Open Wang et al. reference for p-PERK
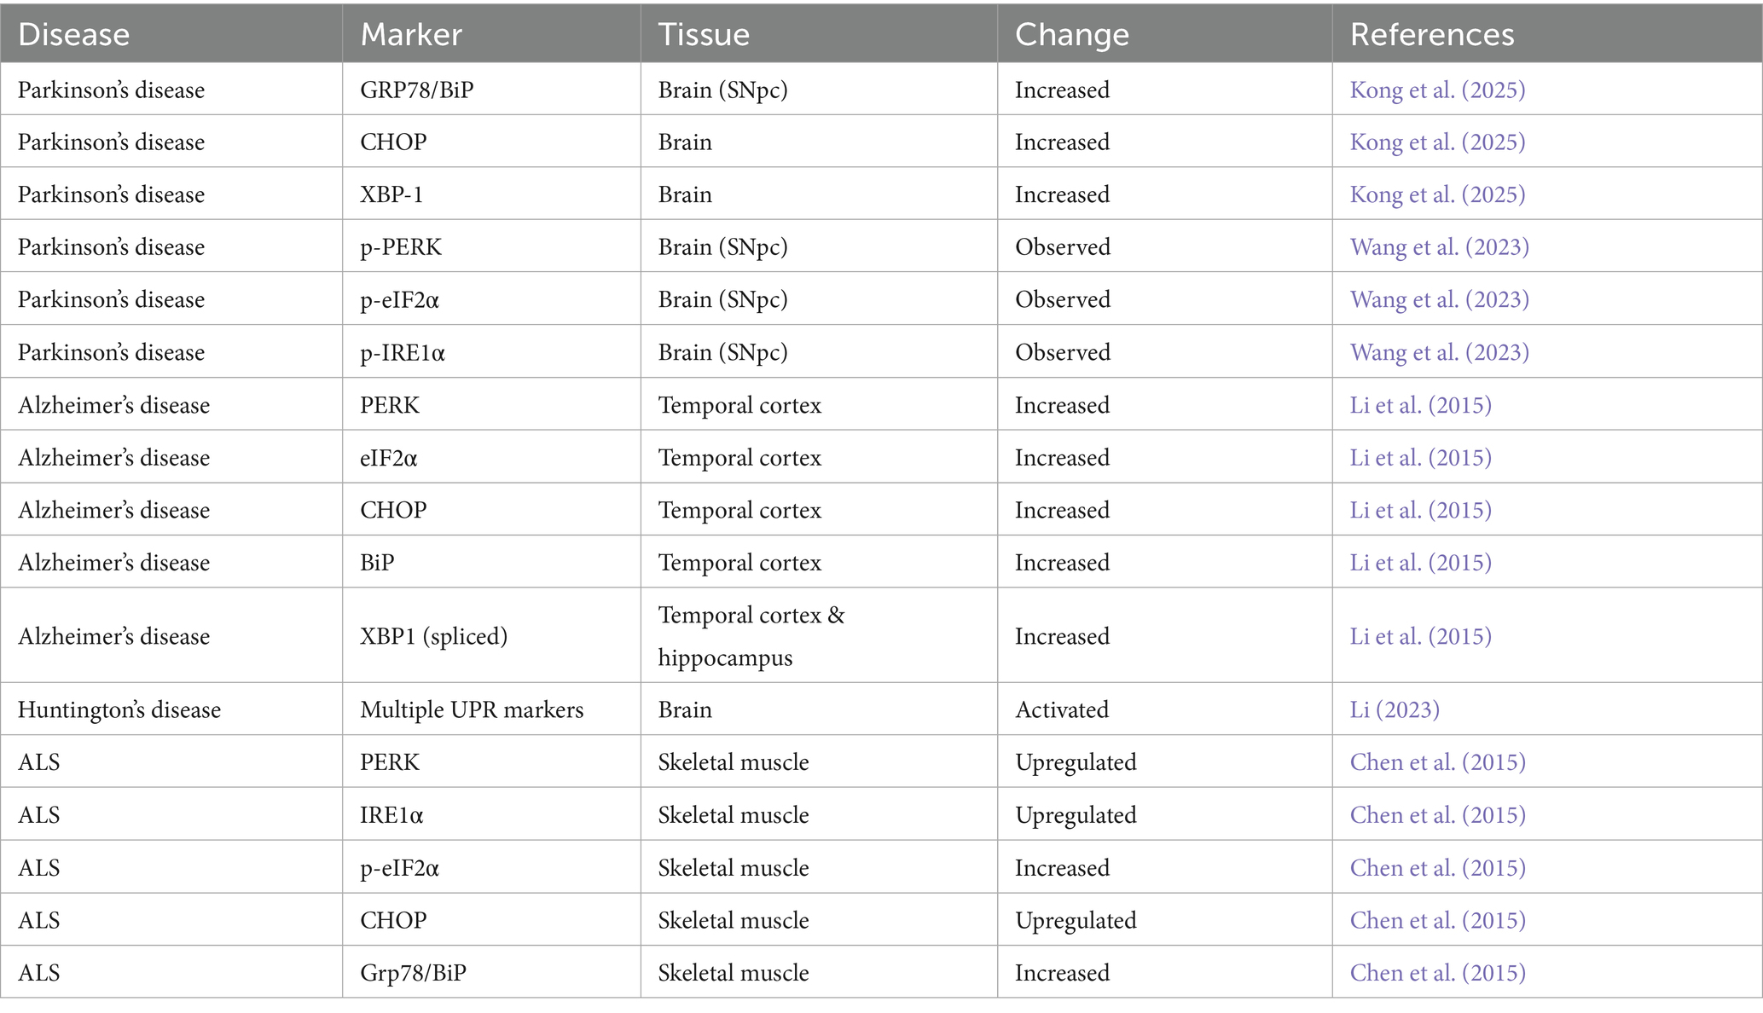 (1439, 247)
